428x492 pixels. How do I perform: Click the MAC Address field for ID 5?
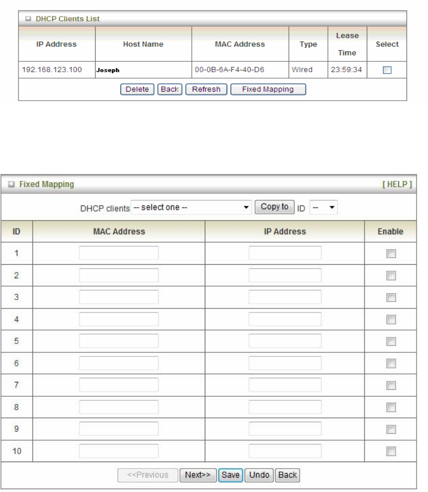[x=119, y=341]
